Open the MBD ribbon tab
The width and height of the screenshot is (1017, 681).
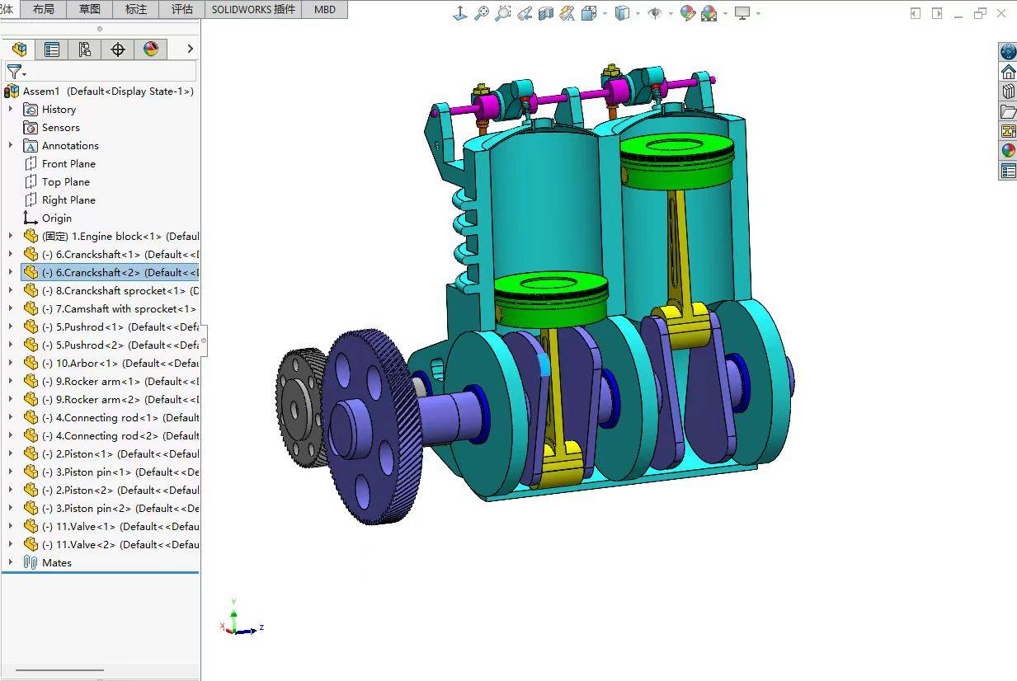pyautogui.click(x=325, y=9)
